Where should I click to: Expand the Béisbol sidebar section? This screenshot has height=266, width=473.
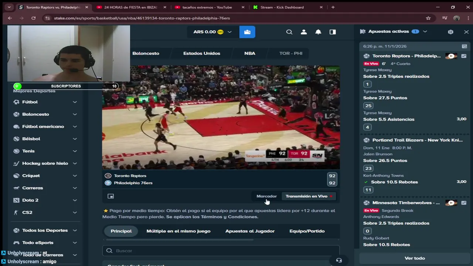[x=75, y=139]
